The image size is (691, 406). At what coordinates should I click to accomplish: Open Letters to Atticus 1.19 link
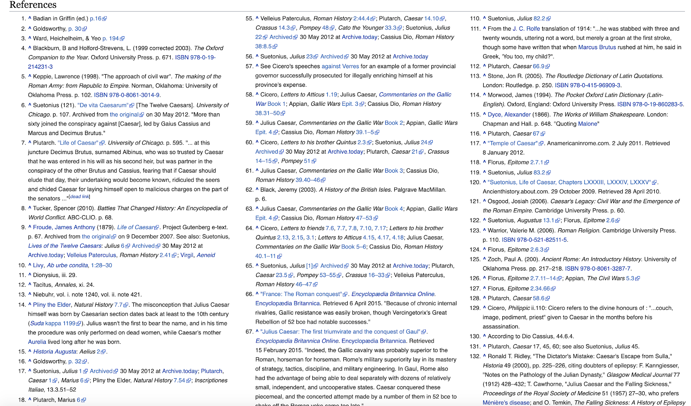tap(331, 94)
